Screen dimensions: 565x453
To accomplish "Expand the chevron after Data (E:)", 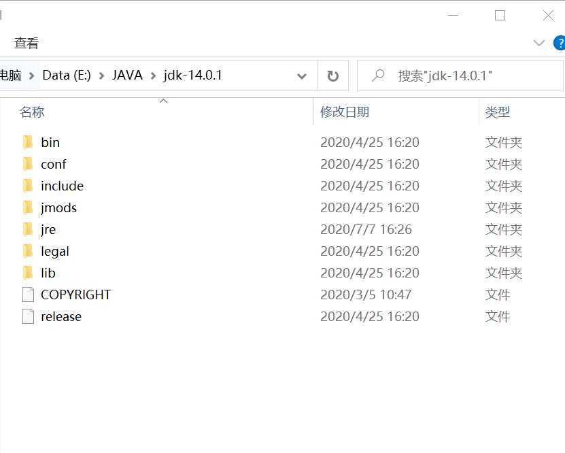I will click(101, 75).
